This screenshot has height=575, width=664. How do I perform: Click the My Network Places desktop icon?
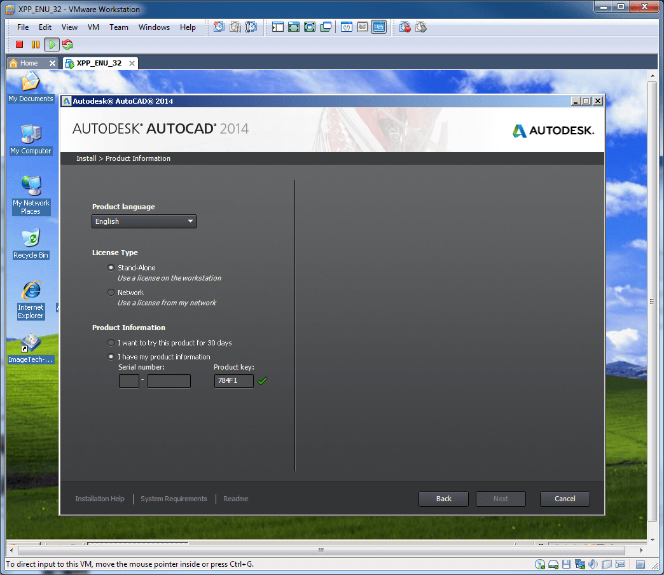click(31, 195)
